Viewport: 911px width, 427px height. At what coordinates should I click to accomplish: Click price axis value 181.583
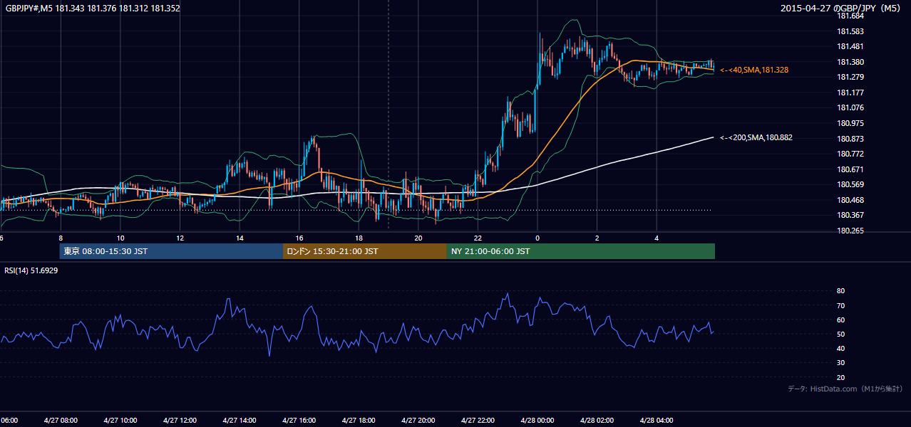tap(850, 31)
